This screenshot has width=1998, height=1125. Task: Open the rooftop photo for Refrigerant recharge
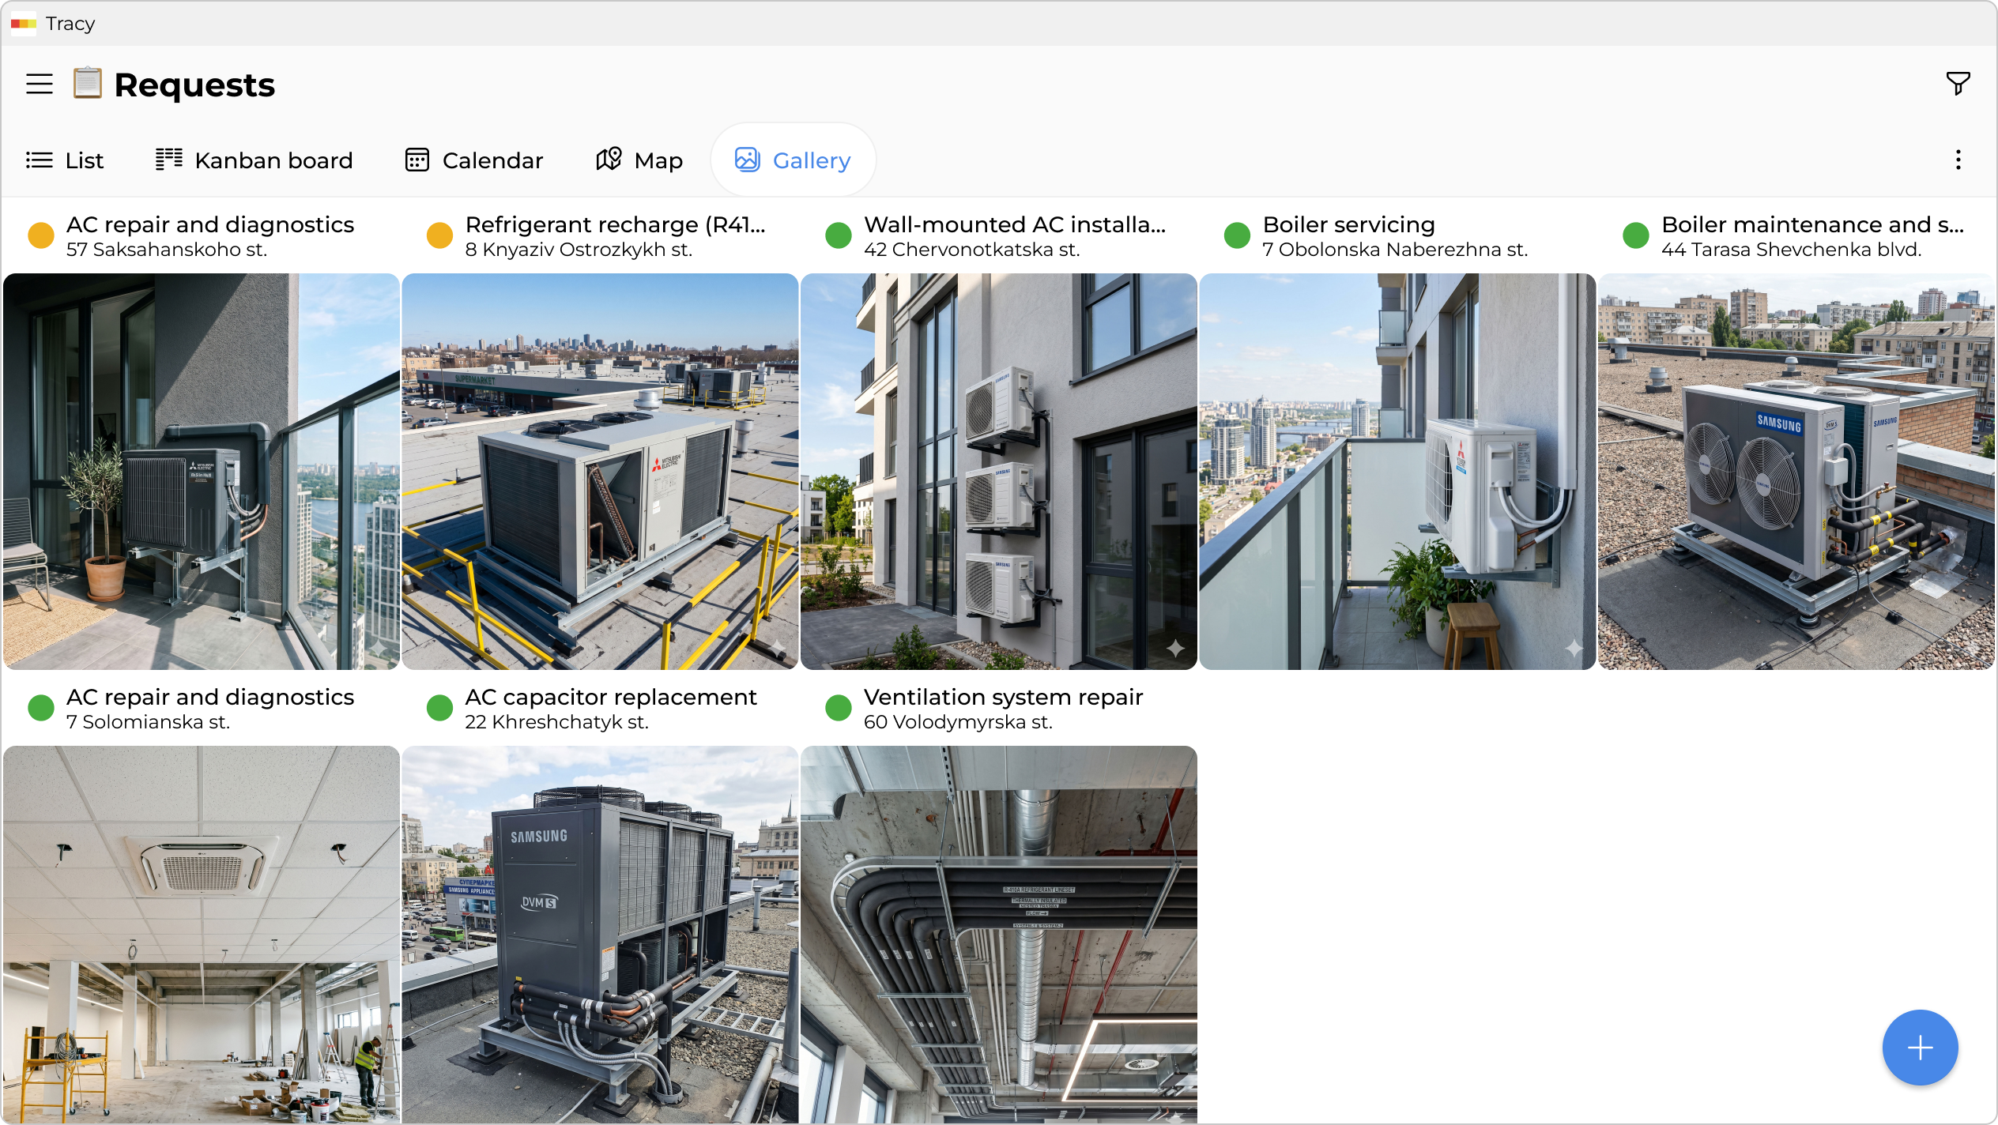click(601, 472)
